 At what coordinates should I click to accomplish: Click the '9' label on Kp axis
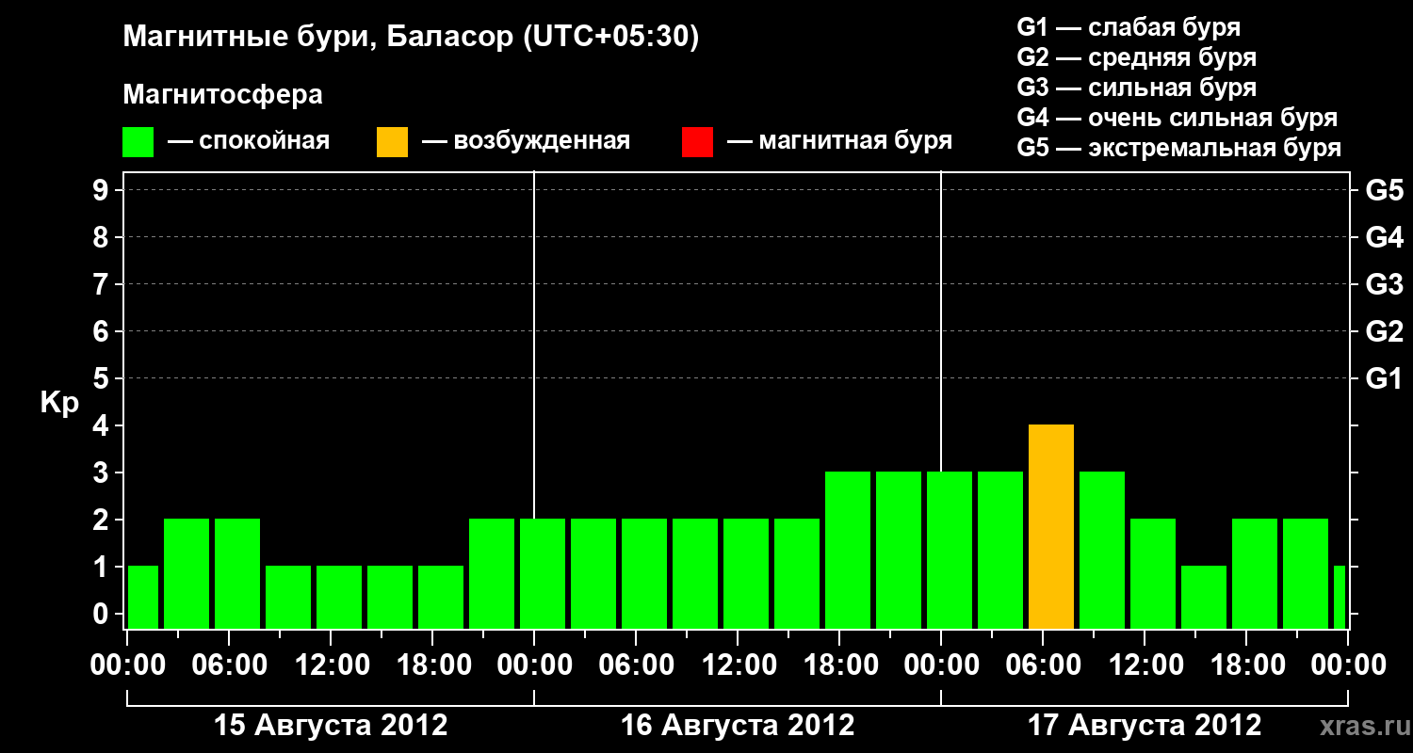tap(103, 190)
